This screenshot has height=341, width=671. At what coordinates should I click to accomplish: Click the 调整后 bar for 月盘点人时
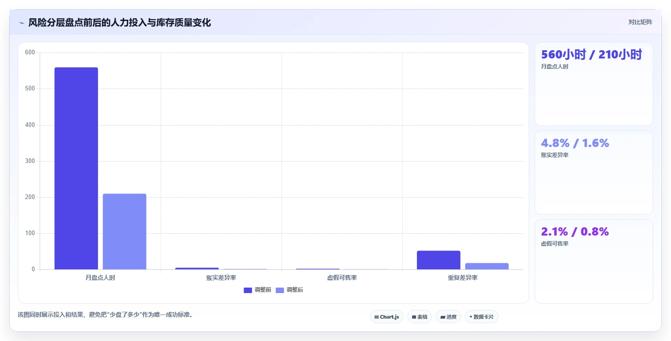point(125,231)
